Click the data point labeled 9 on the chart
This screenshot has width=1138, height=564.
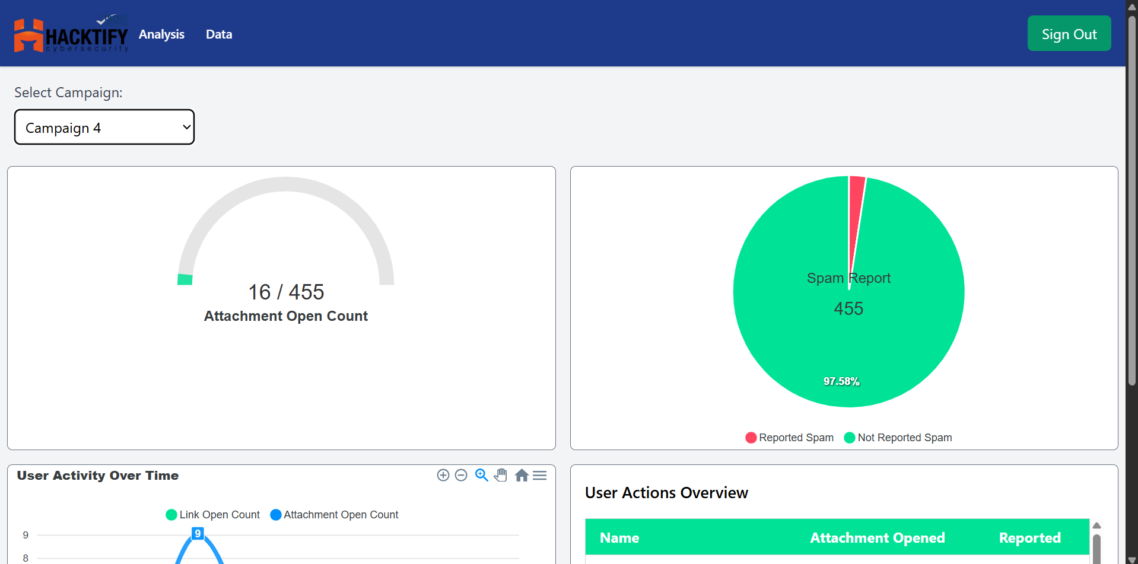[198, 534]
